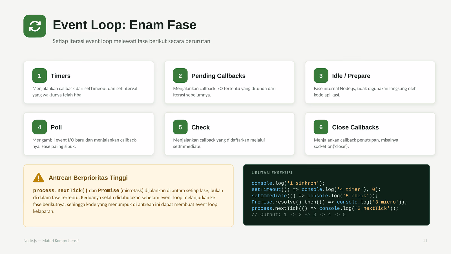Click the number 2 badge for Pending Callbacks
This screenshot has height=254, width=451.
pos(180,76)
